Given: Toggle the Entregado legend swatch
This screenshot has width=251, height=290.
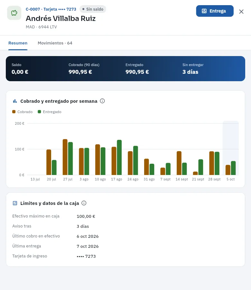Looking at the screenshot, I should (39, 112).
